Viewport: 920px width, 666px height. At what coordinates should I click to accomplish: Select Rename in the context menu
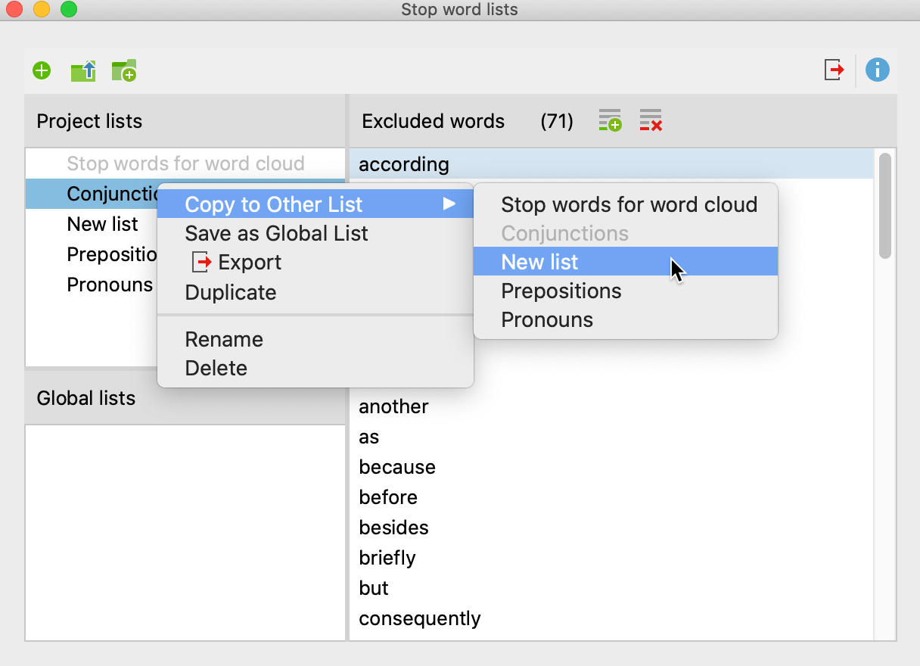point(223,340)
